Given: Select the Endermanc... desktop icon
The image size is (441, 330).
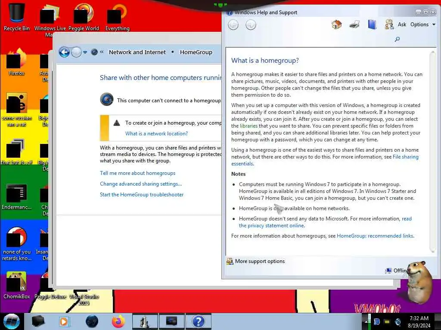Looking at the screenshot, I should click(17, 197).
